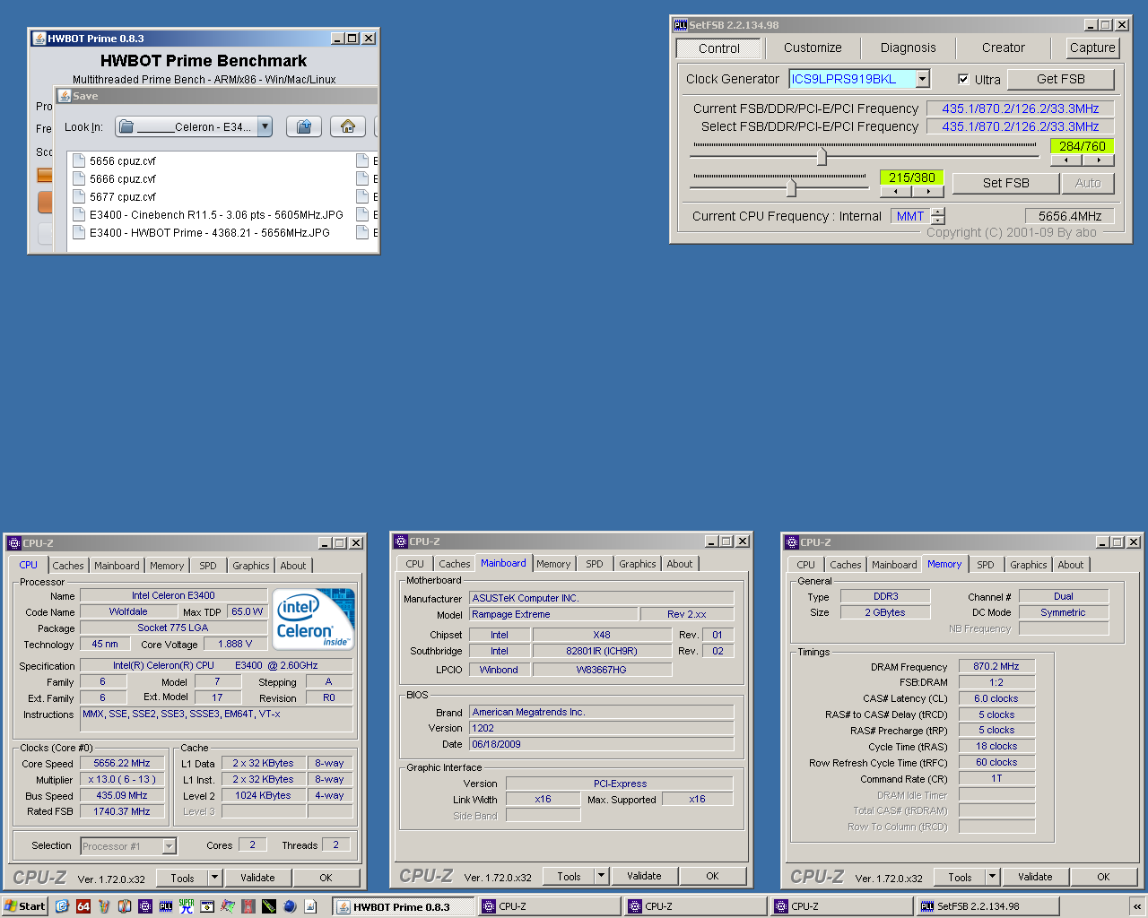Expand Tools arrow in left CPU-Z window

[214, 878]
